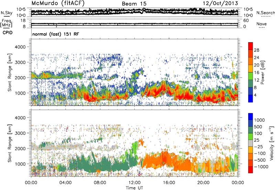
Task: Click the 'CPID' label
Action: coord(8,33)
